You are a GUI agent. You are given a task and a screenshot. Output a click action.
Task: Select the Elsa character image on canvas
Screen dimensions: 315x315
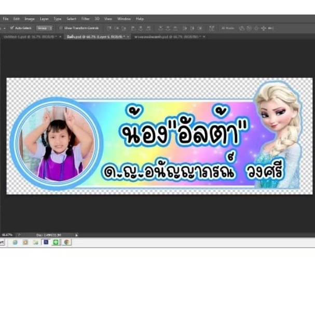[x=279, y=134]
